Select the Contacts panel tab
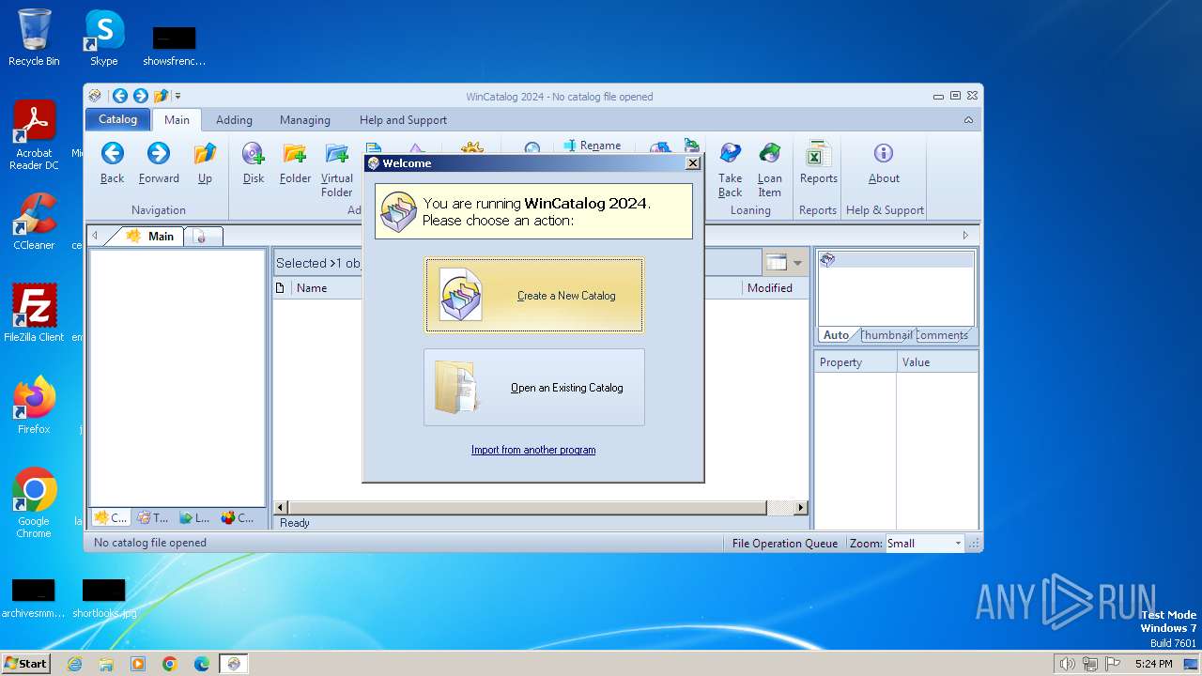 [x=238, y=517]
